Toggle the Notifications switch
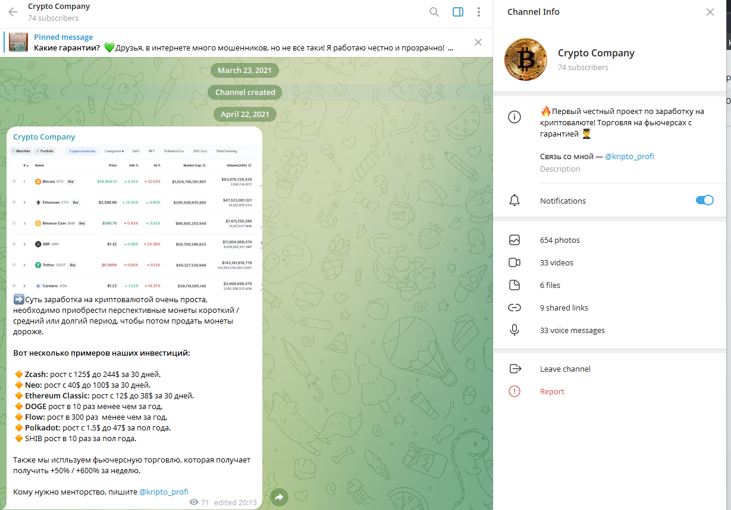This screenshot has height=510, width=731. [704, 201]
